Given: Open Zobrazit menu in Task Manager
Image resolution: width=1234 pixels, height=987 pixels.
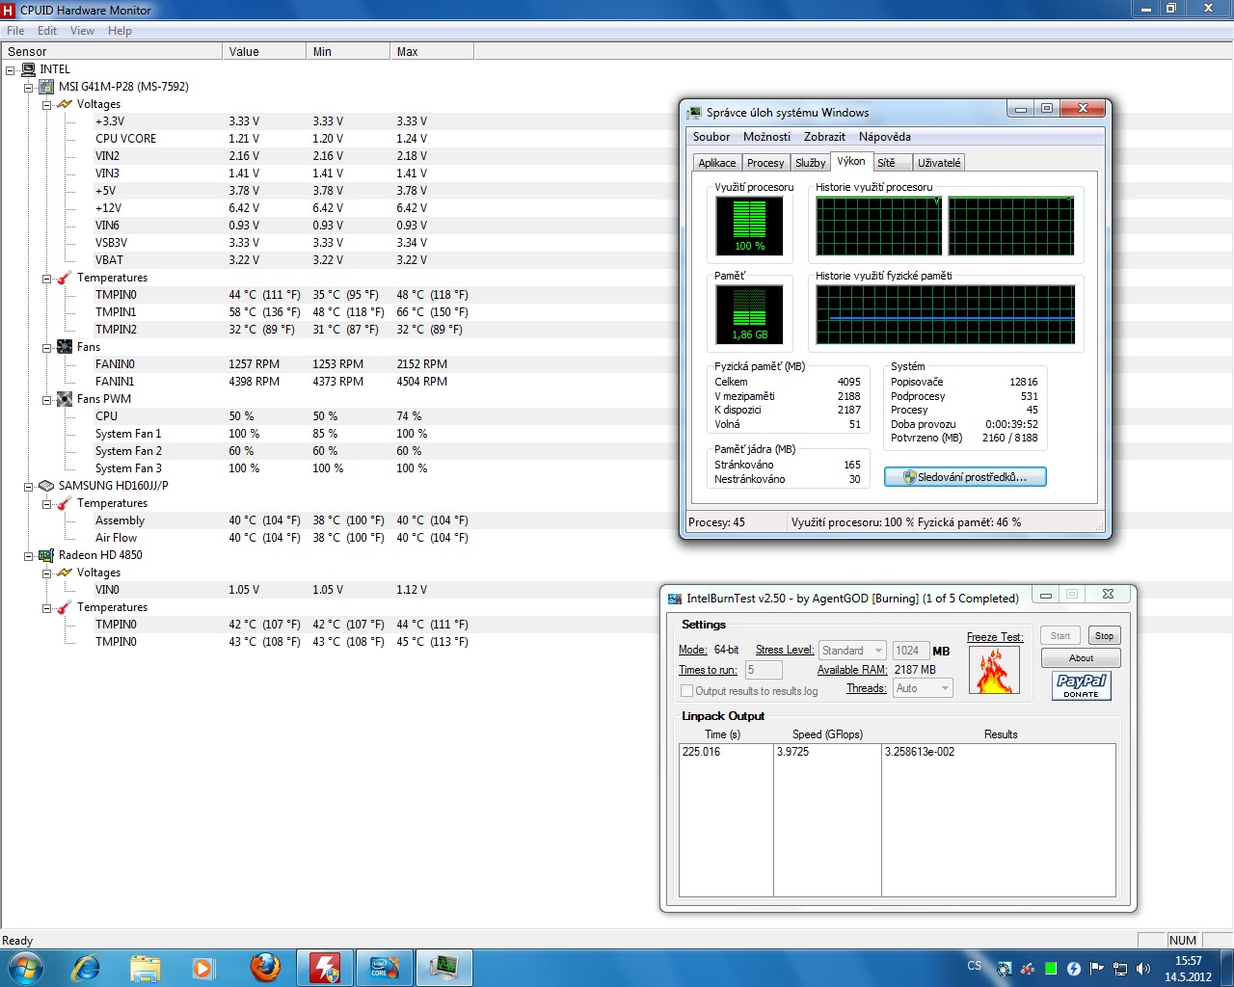Looking at the screenshot, I should click(x=824, y=137).
